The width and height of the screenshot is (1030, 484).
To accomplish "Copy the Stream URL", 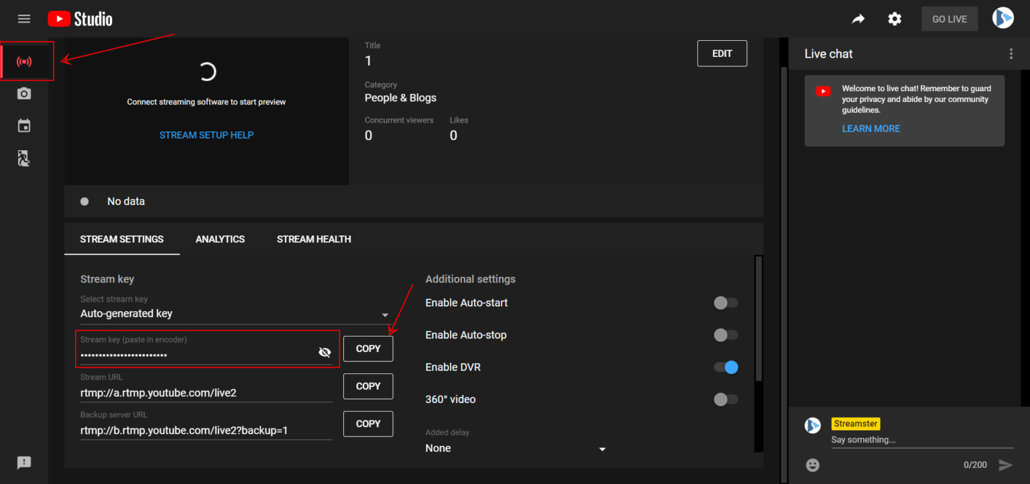I will click(x=367, y=386).
